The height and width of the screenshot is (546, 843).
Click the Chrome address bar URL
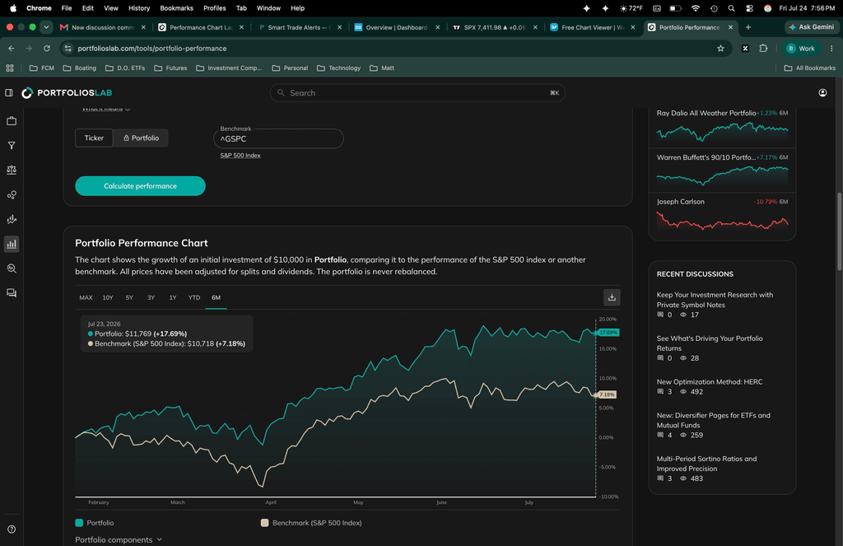tap(152, 49)
